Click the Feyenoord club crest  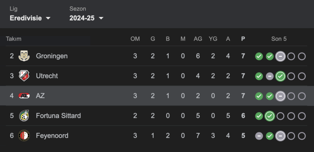(x=24, y=136)
